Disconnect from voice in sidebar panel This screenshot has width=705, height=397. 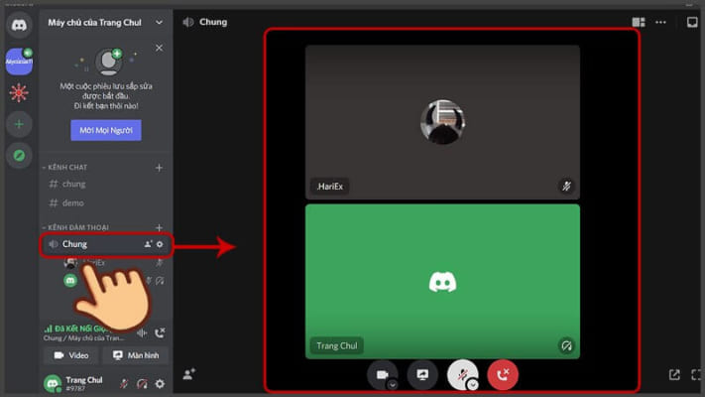pyautogui.click(x=160, y=333)
